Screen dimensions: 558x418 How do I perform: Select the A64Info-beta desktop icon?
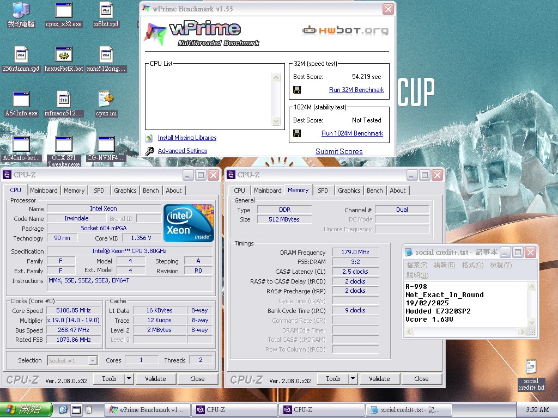[x=21, y=149]
